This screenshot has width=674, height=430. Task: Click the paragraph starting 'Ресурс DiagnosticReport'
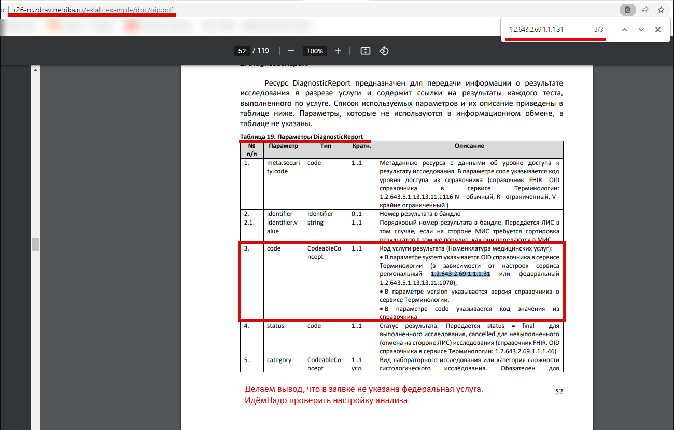tap(402, 104)
